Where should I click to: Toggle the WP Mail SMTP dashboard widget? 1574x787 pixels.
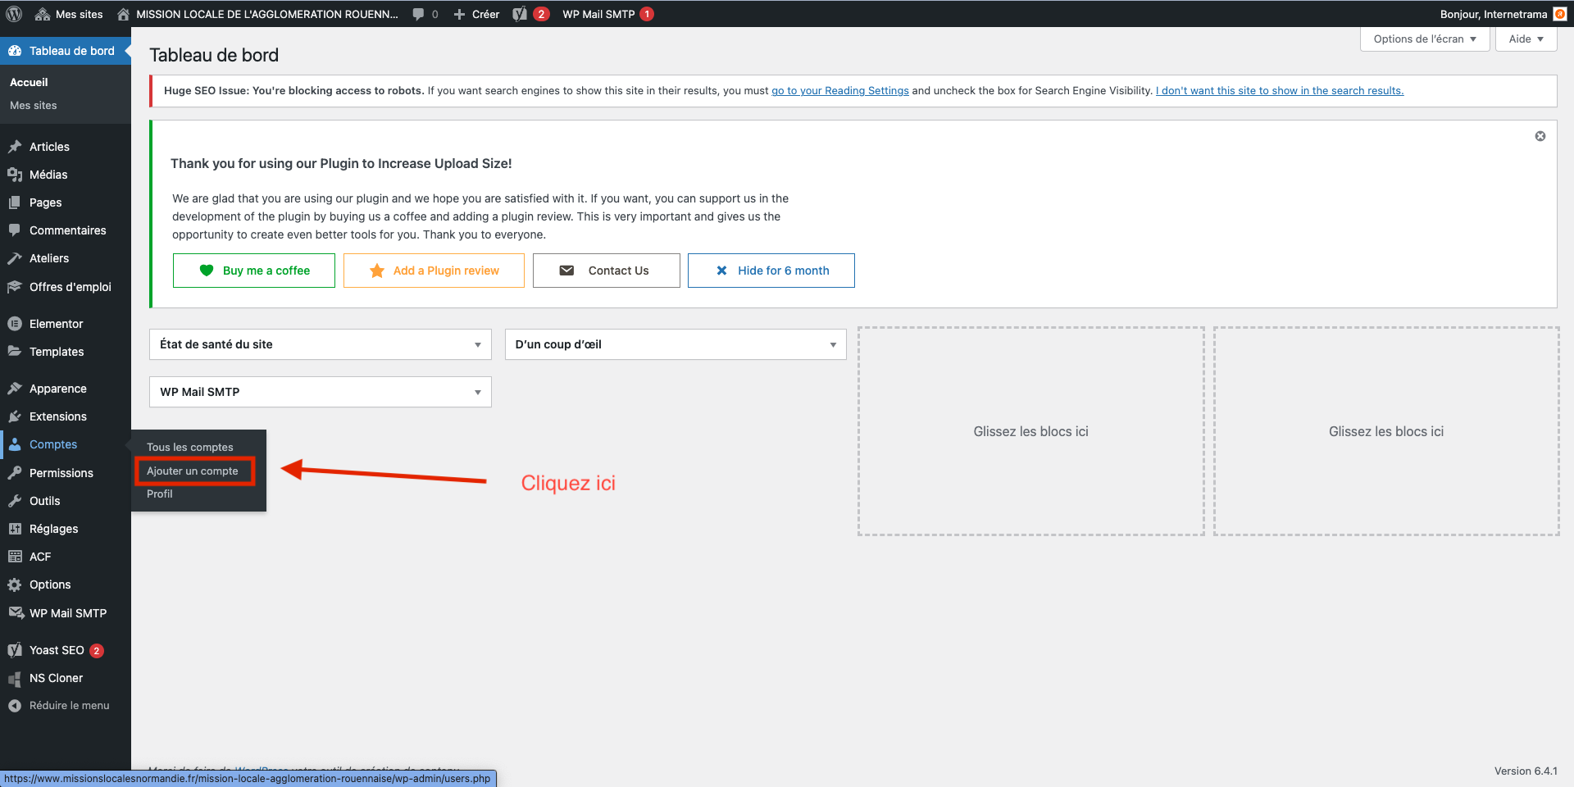(x=477, y=392)
